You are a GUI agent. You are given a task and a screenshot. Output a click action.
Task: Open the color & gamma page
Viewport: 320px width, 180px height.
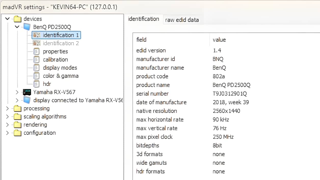[x=61, y=76]
